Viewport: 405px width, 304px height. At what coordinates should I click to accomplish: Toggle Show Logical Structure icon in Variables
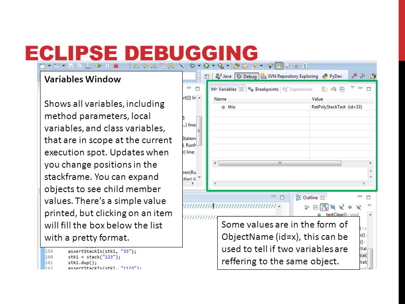(333, 89)
